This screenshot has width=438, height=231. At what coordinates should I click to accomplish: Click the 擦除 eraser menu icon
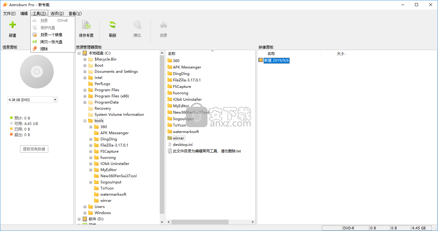pyautogui.click(x=35, y=49)
